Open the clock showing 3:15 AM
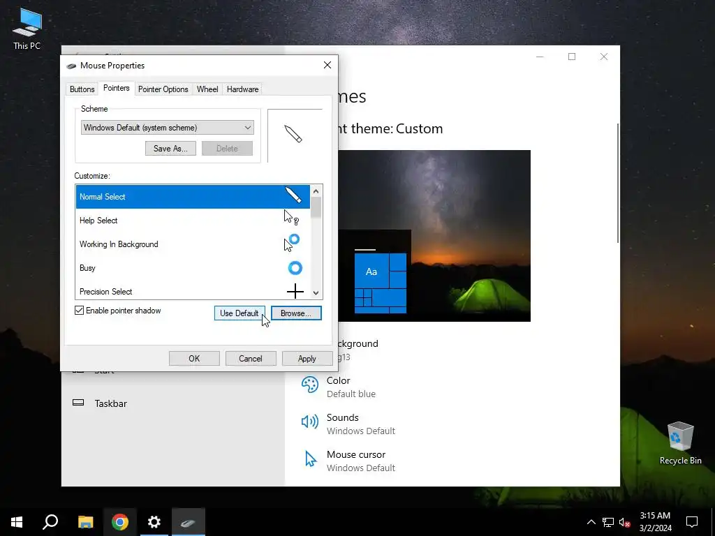The image size is (715, 536). (x=655, y=522)
